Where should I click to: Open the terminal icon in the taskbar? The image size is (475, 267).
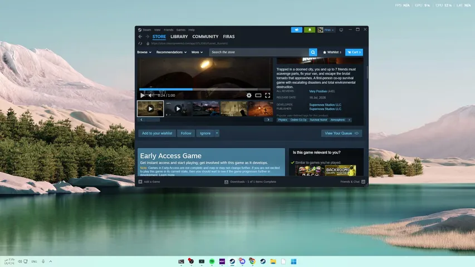tap(181, 261)
